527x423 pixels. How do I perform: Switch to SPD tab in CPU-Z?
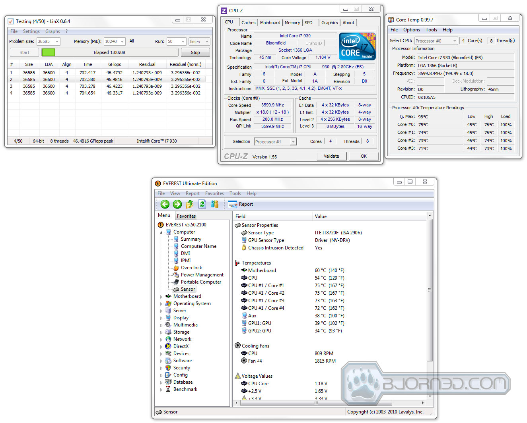[309, 23]
